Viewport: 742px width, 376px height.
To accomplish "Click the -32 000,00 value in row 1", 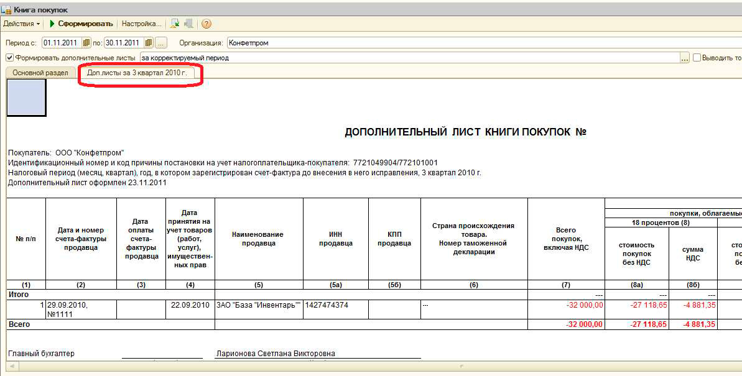I will point(585,305).
